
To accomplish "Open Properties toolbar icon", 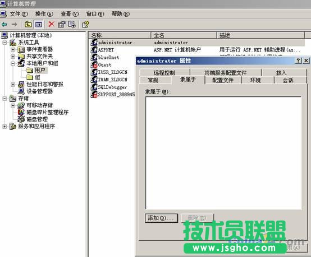I will tap(62, 25).
